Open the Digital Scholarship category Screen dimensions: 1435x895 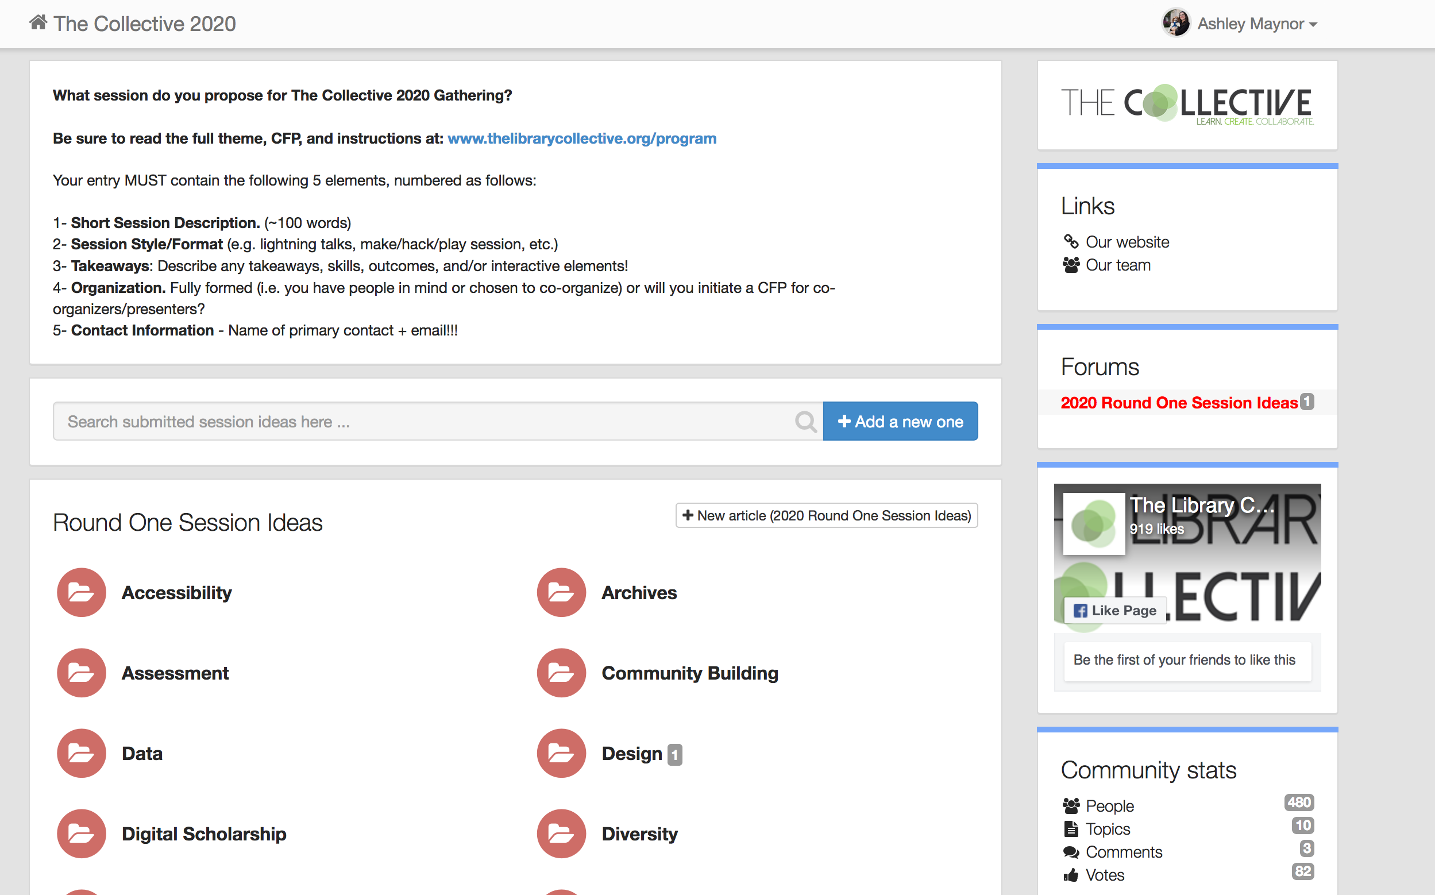[203, 834]
